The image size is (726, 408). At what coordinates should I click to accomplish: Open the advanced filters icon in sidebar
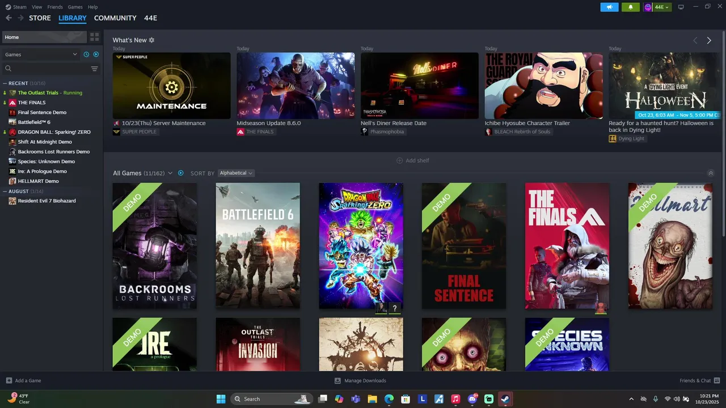[x=95, y=69]
